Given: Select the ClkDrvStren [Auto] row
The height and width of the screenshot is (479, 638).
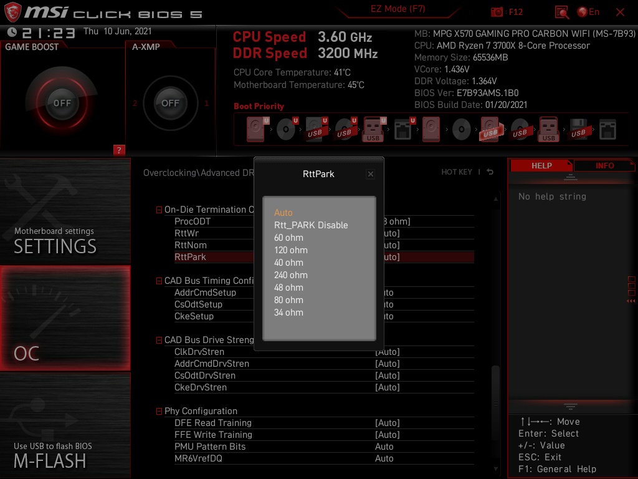Looking at the screenshot, I should pos(324,352).
